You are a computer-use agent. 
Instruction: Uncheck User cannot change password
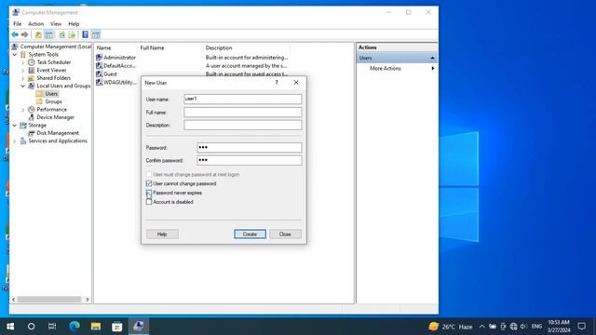(x=149, y=184)
